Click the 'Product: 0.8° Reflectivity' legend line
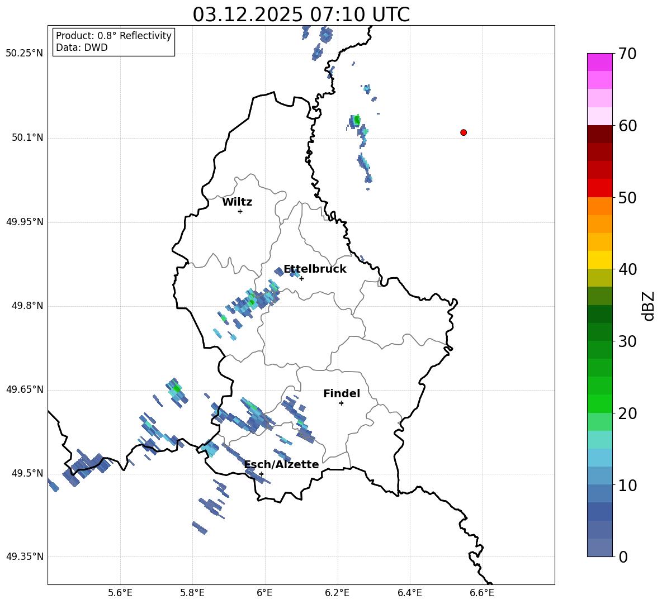Screen dimensions: 662x604 [114, 35]
